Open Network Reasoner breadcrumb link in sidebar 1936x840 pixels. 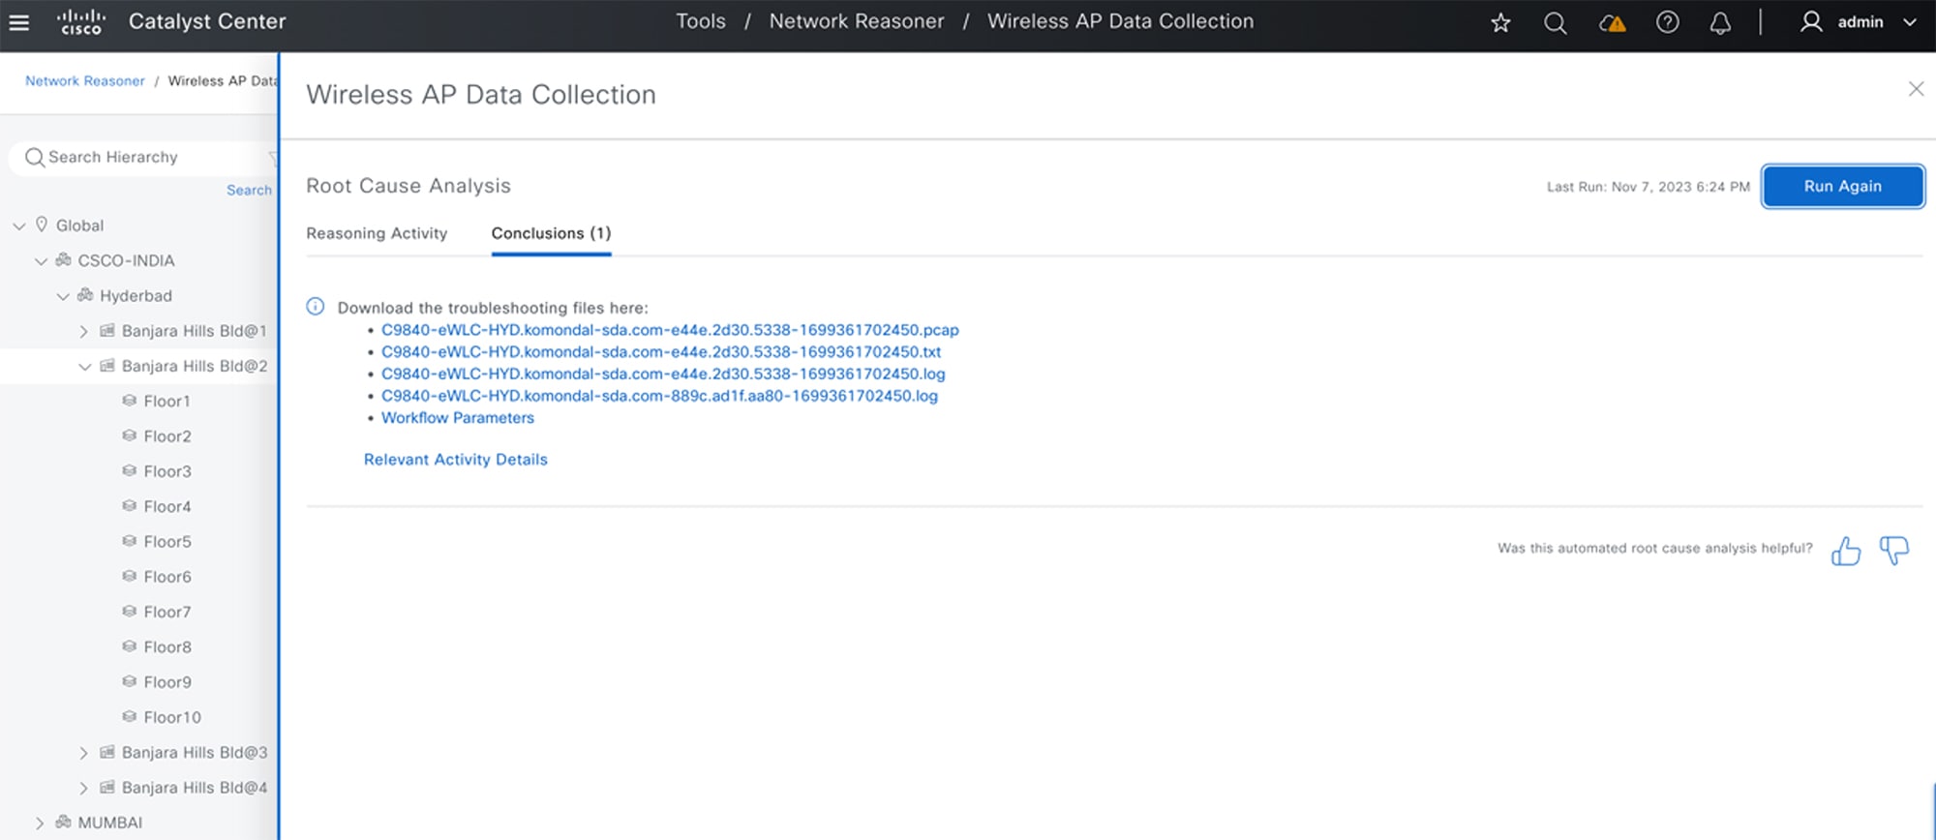coord(85,81)
